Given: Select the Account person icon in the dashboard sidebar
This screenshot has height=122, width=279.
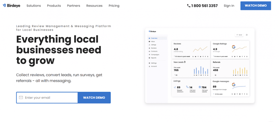Looking at the screenshot, I should tap(149, 66).
